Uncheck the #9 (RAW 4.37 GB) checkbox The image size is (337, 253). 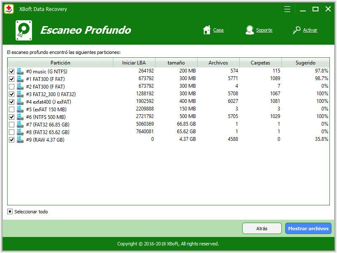point(12,140)
